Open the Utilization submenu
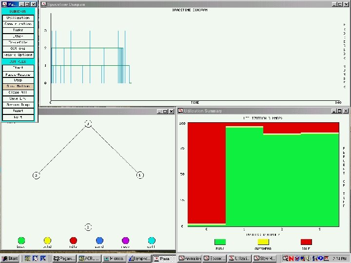 point(18,18)
